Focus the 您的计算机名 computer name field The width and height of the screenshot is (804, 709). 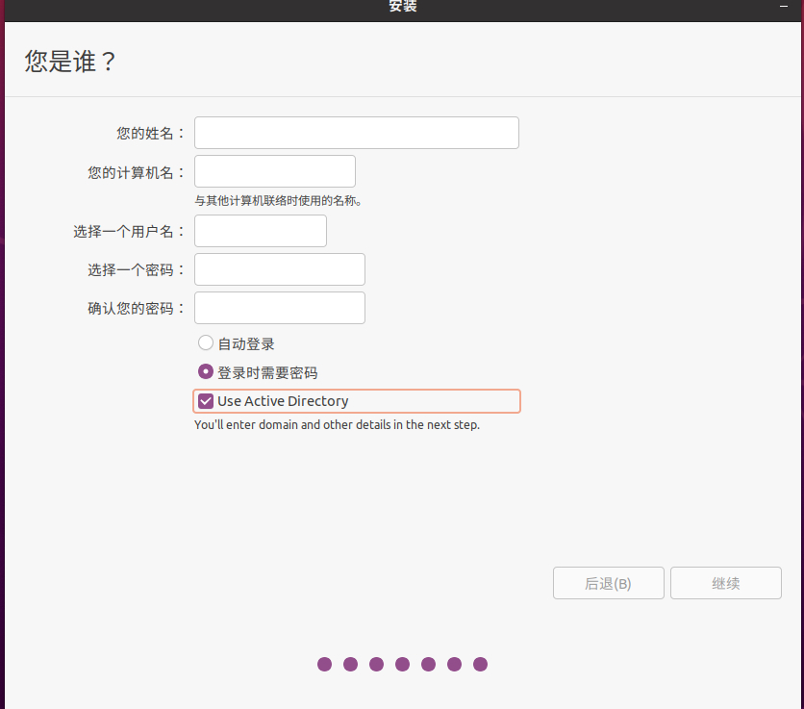(275, 171)
